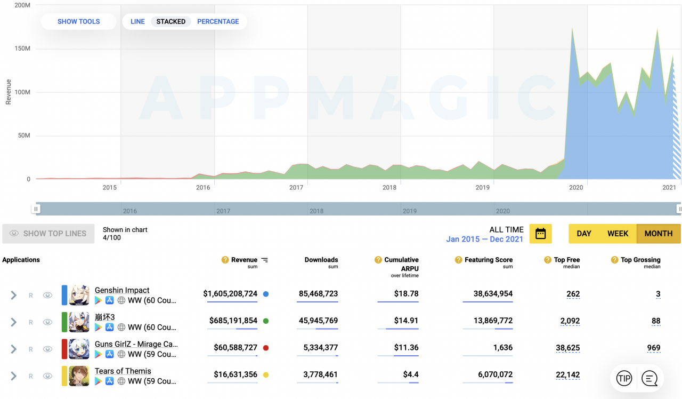Toggle visibility eye for Tears of Themis

coord(47,376)
